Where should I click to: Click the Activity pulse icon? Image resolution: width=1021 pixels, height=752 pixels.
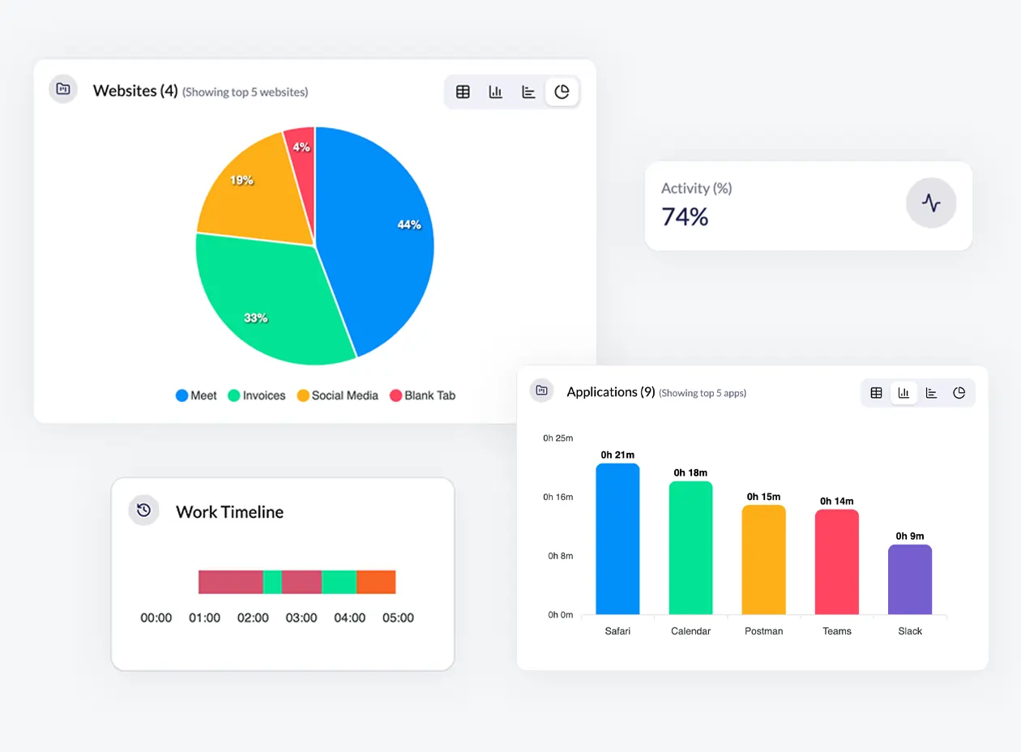(931, 203)
